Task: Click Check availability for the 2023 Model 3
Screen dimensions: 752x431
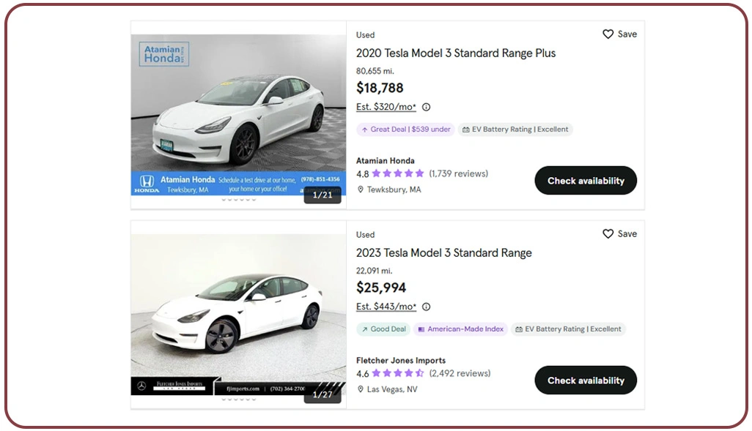Action: click(x=585, y=380)
